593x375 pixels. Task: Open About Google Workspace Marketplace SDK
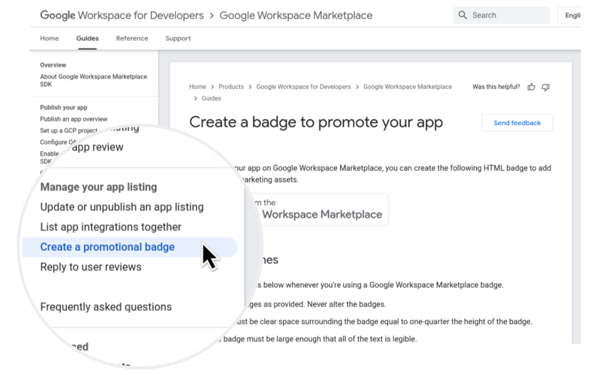(94, 80)
